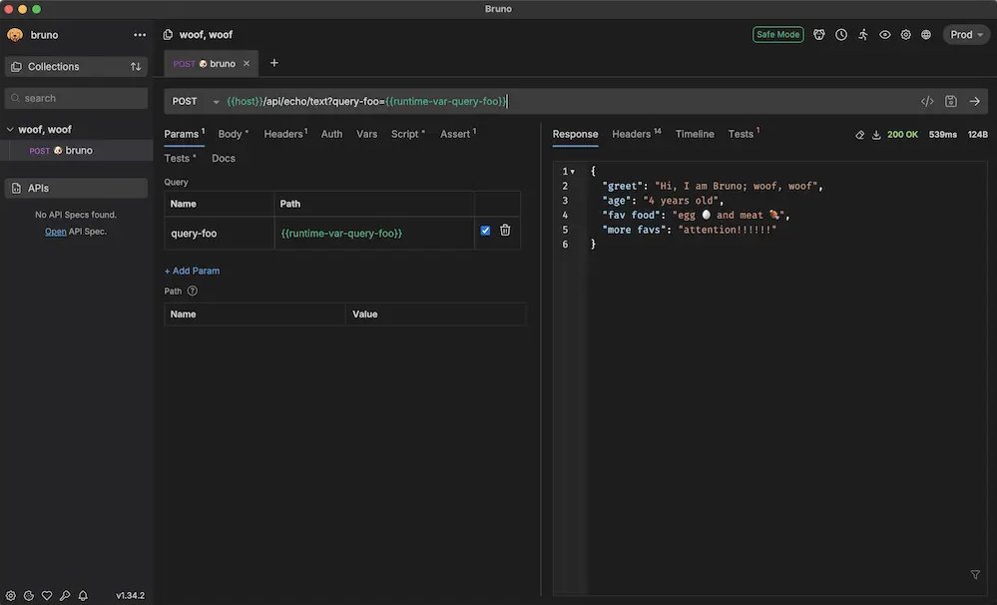The width and height of the screenshot is (997, 605).
Task: Open collection settings gear in top bar
Action: click(905, 35)
